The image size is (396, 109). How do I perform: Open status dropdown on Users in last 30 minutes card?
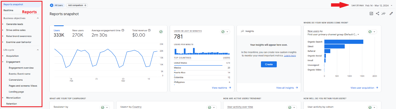point(225,32)
